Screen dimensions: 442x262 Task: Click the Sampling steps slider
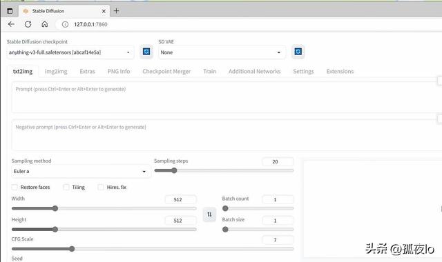pyautogui.click(x=224, y=170)
